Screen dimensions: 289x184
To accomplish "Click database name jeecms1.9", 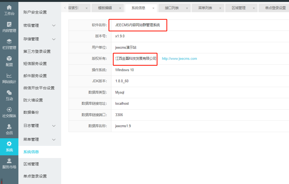I will (x=123, y=126).
